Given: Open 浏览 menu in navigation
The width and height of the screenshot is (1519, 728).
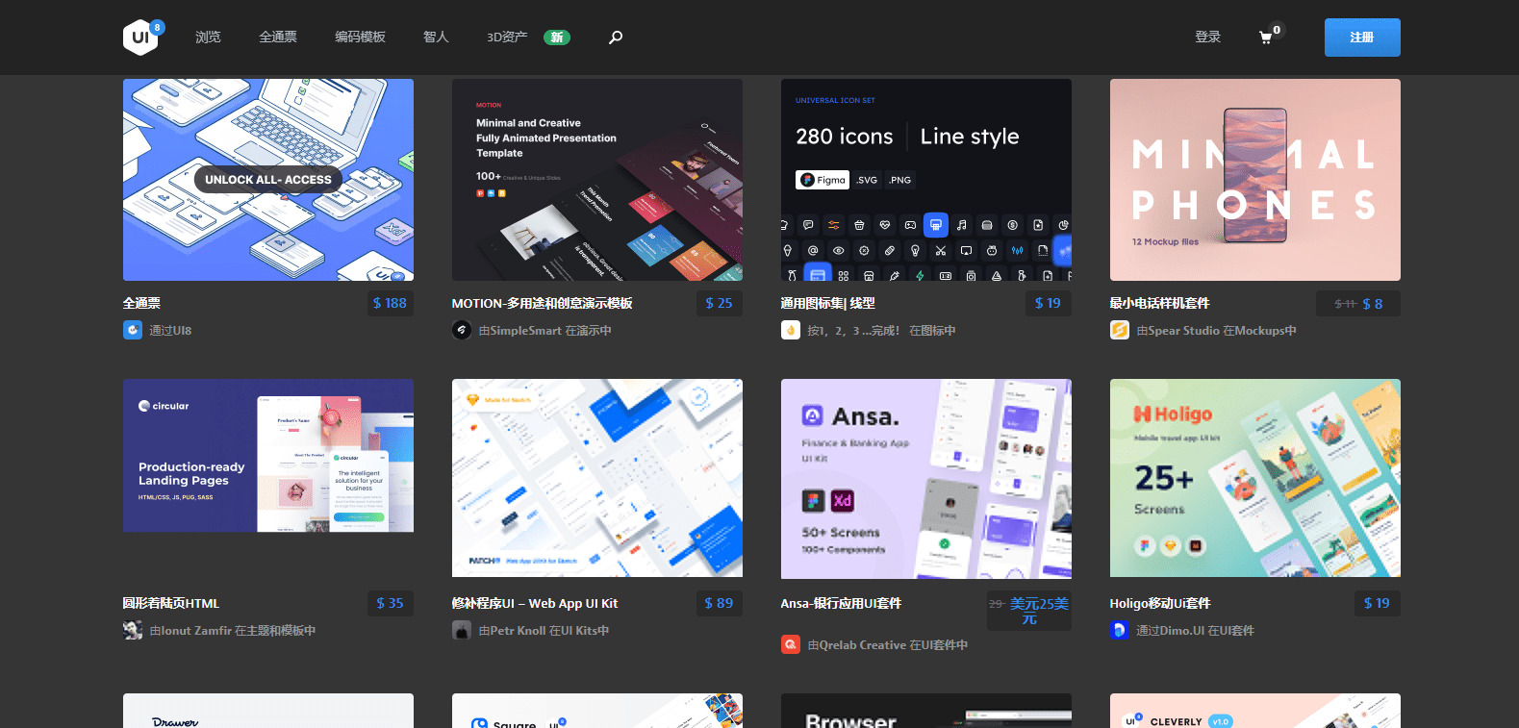Looking at the screenshot, I should pos(208,38).
